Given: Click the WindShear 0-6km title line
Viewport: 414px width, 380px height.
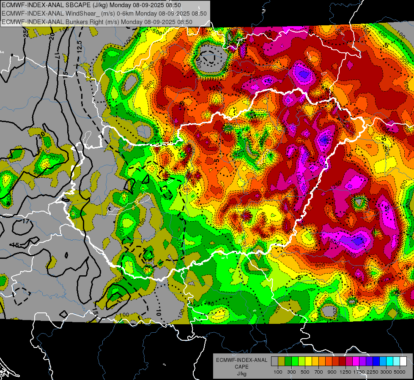Looking at the screenshot, I should point(104,14).
